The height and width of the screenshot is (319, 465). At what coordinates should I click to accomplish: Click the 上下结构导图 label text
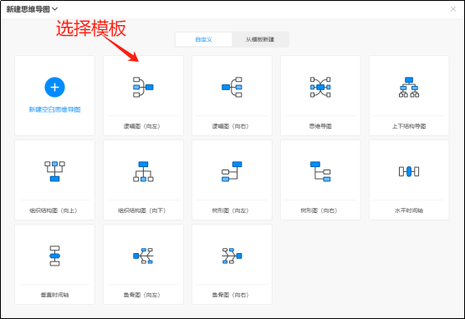[x=409, y=126]
